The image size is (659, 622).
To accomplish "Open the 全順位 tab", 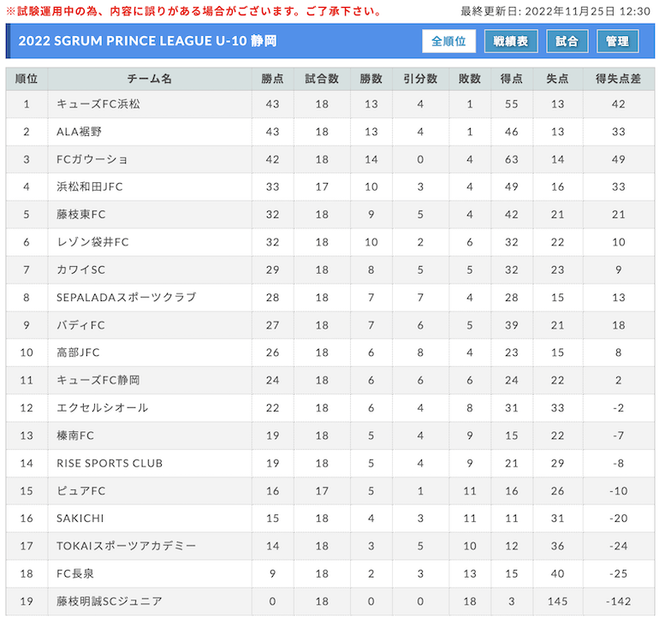I will click(448, 41).
